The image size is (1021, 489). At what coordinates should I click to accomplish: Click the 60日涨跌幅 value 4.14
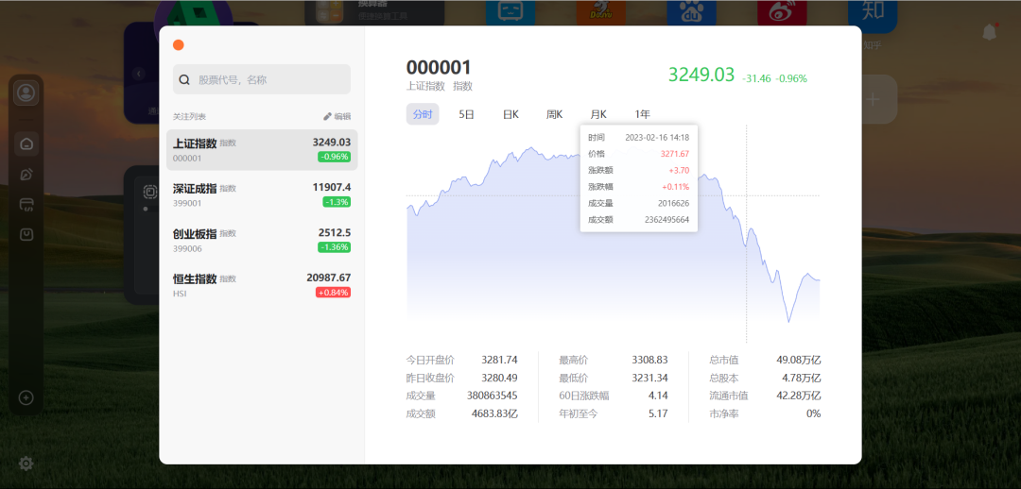point(658,396)
